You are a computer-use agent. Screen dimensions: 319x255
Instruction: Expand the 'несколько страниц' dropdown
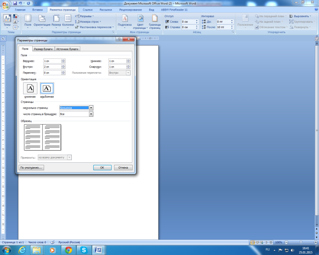[x=91, y=108]
